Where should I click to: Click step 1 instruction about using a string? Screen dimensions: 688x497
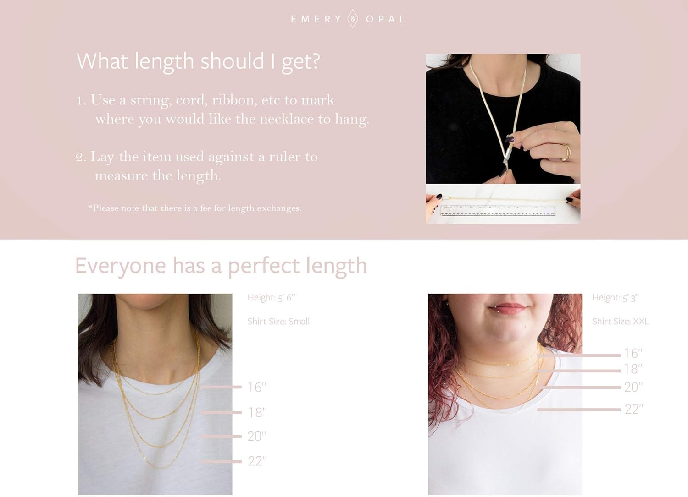[x=223, y=109]
